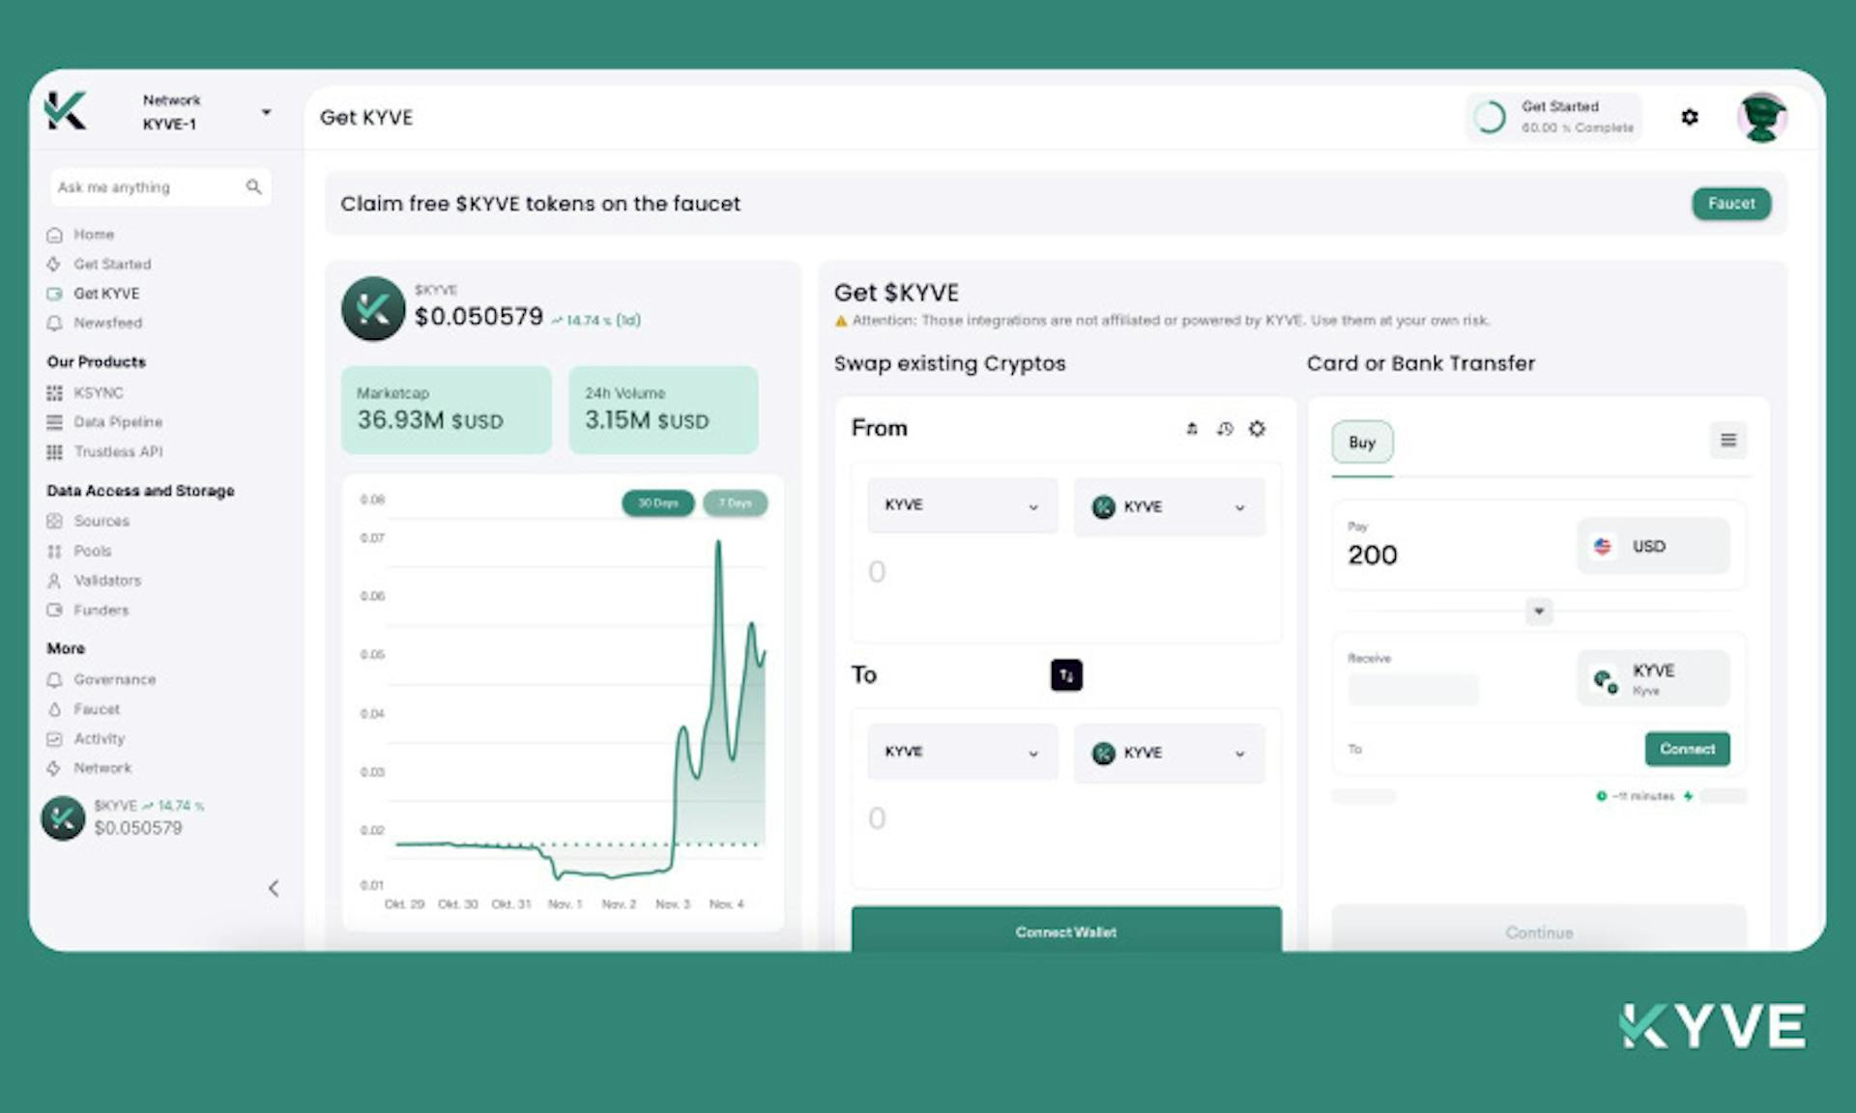Open the From network KYVE dropdown

(961, 505)
